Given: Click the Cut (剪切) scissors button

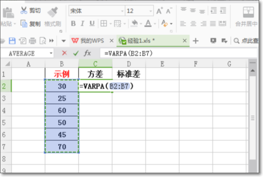Looking at the screenshot, I should pyautogui.click(x=31, y=11).
